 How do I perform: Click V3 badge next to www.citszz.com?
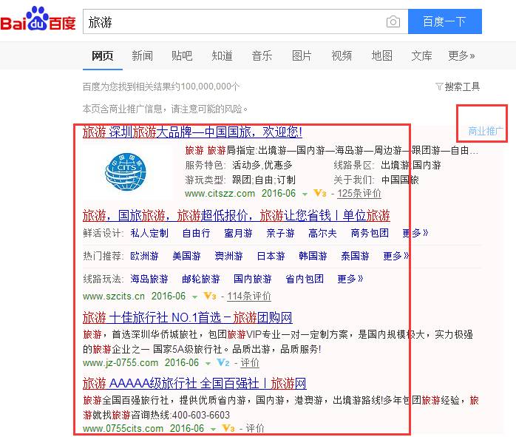[x=320, y=193]
